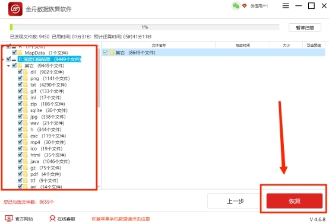Click the MapData folder icon
The image size is (329, 224).
pos(20,53)
